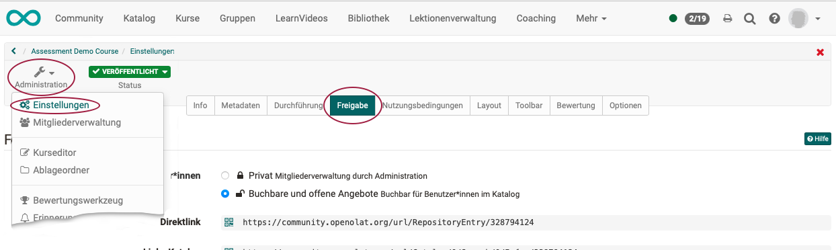Switch to the Info tab
836x250 pixels.
200,106
